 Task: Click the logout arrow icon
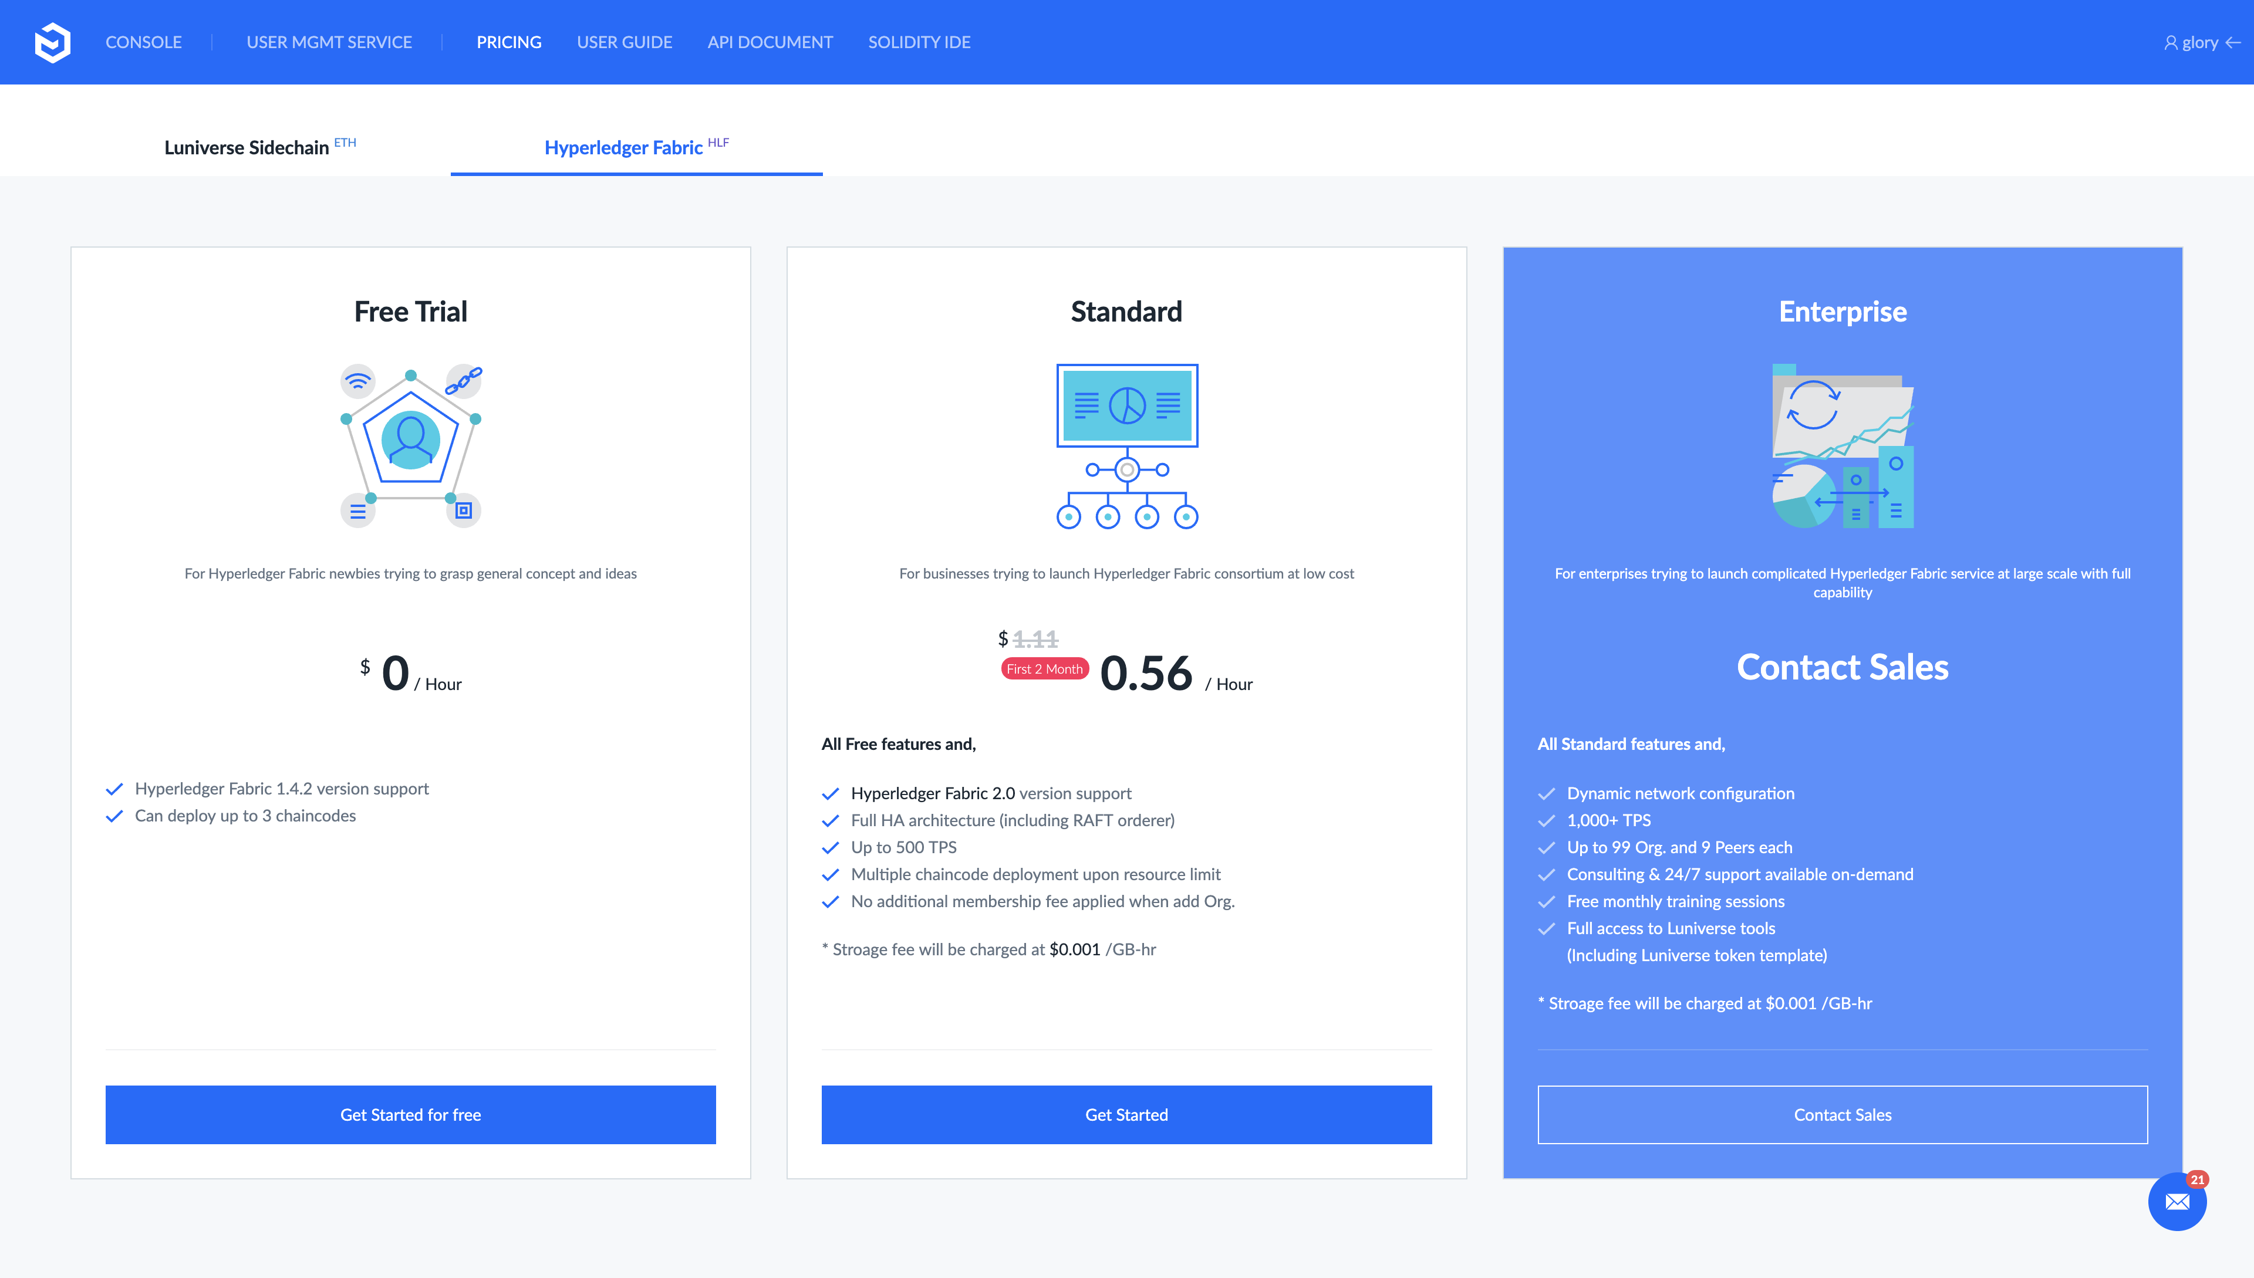coord(2233,42)
